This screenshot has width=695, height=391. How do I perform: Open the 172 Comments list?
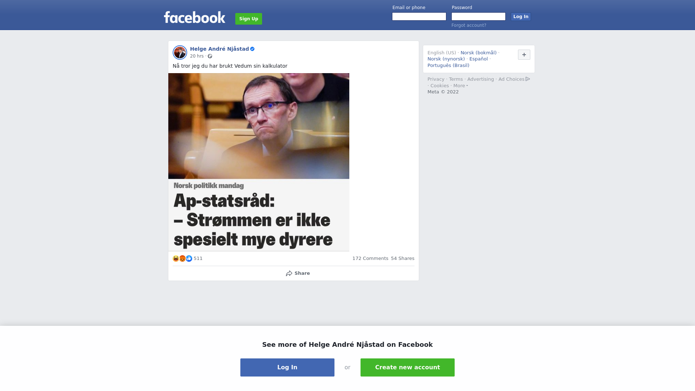[370, 258]
